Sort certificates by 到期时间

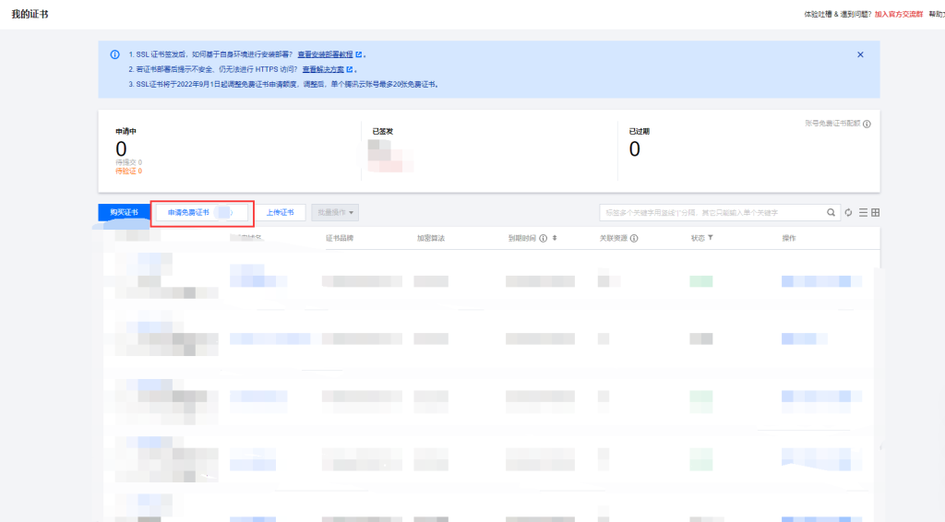554,238
